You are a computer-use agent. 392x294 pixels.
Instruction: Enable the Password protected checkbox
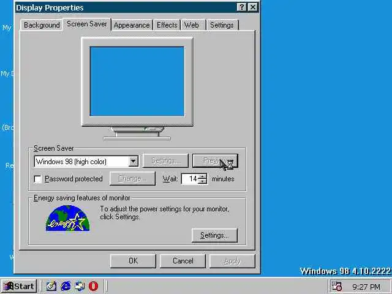(x=38, y=179)
